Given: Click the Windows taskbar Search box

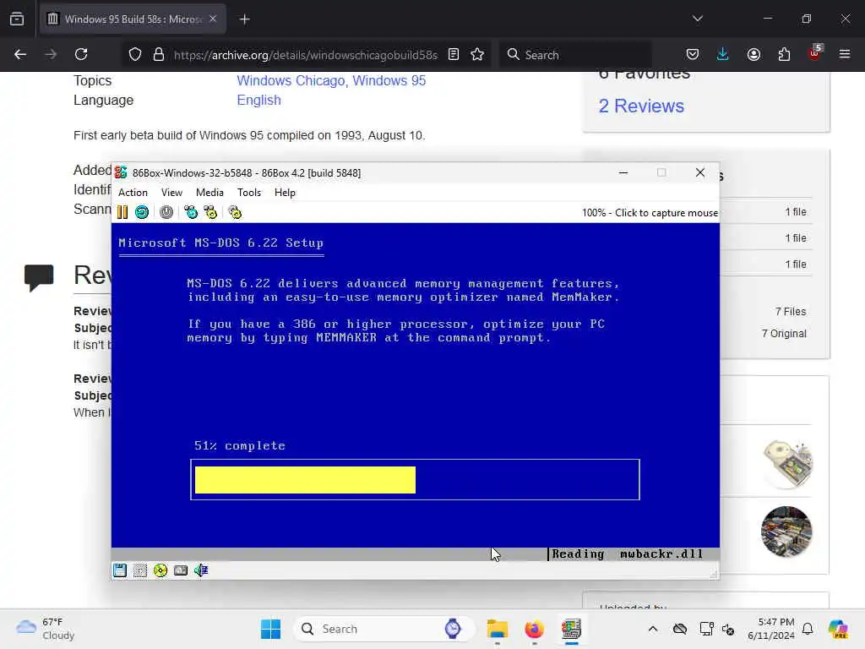Looking at the screenshot, I should point(384,629).
